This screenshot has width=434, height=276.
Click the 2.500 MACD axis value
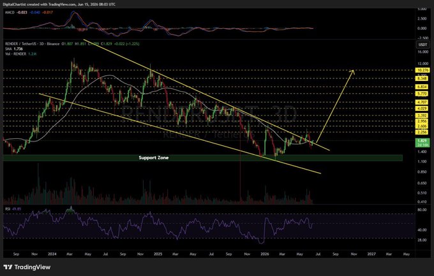pos(423,19)
